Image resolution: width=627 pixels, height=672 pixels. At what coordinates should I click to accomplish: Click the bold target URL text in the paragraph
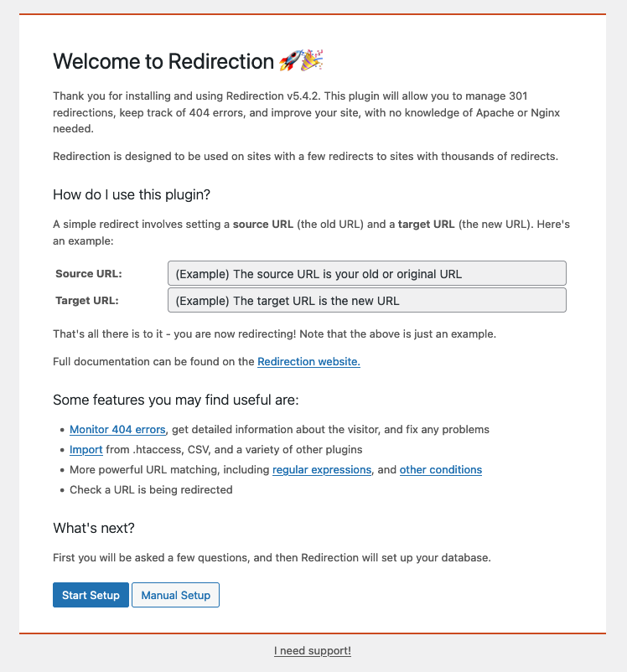[x=427, y=225]
